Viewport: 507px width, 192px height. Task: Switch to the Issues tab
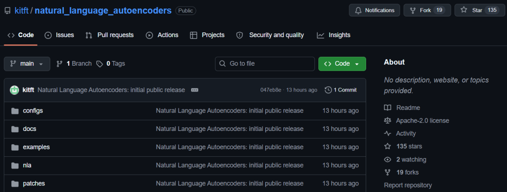coord(59,35)
